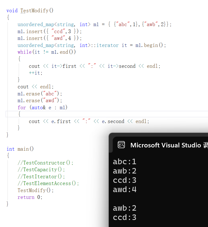208x227 pixels.
Task: Click the console window icon in the title bar
Action: click(121, 145)
